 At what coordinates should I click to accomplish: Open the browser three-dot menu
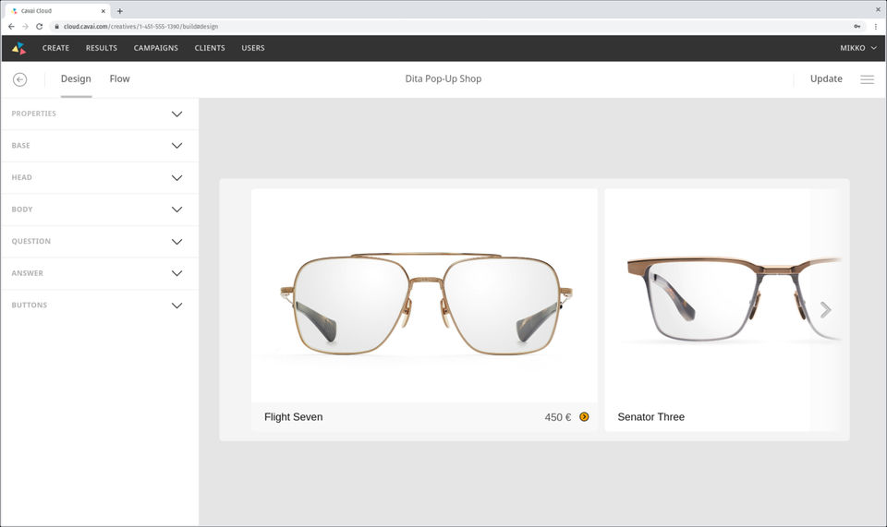click(876, 26)
